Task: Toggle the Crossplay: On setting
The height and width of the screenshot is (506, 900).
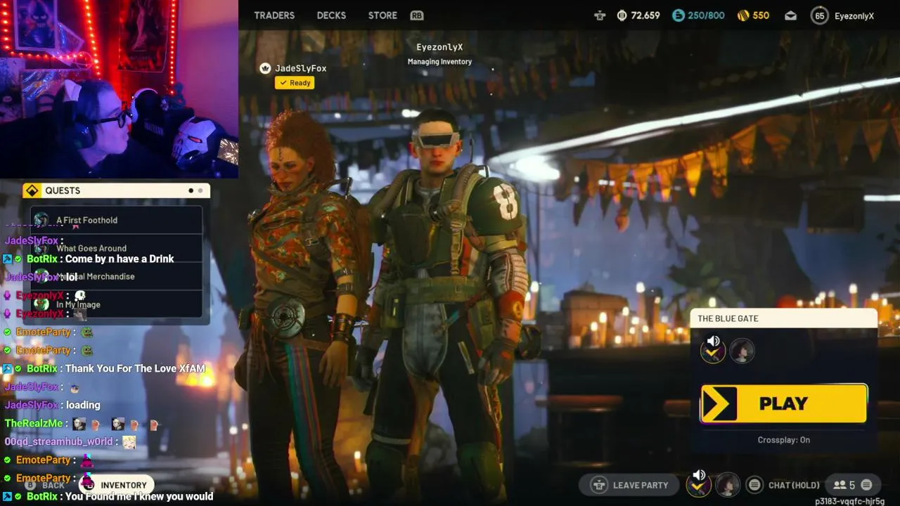Action: click(784, 440)
